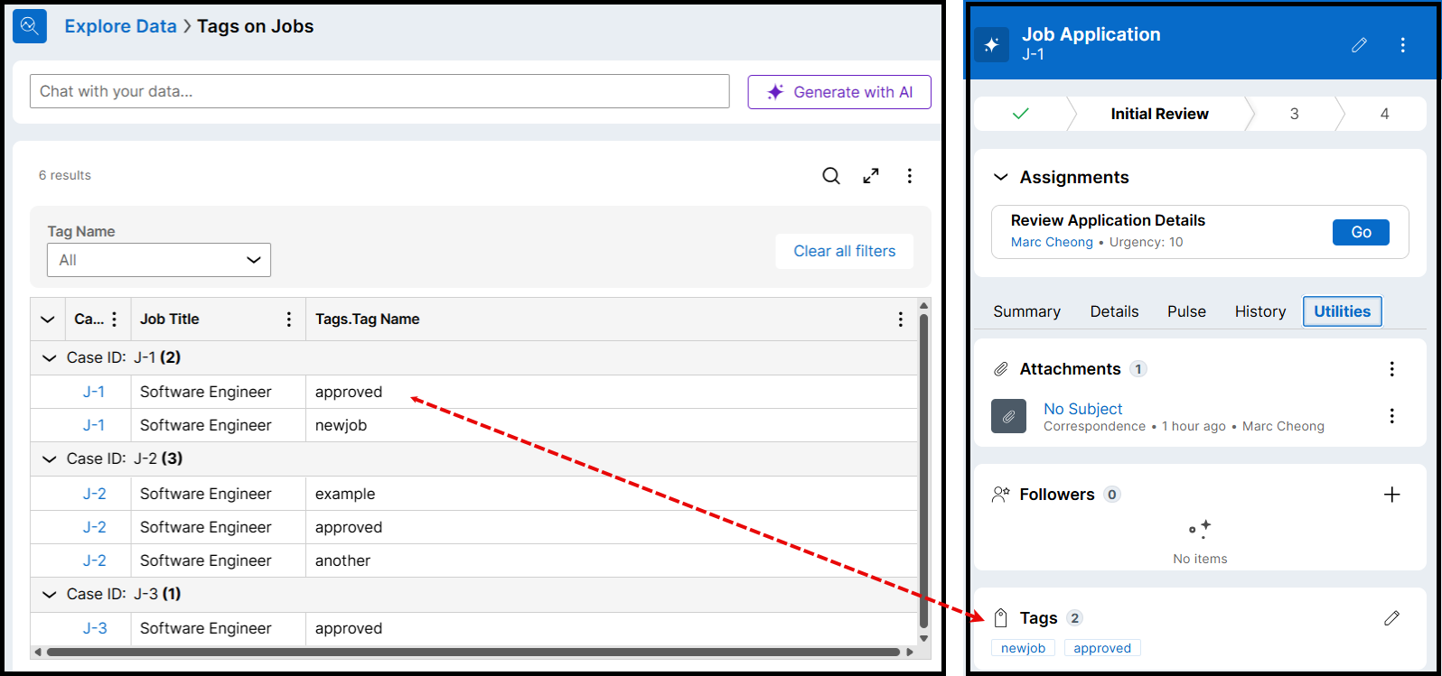Expand table to full screen icon

pos(871,176)
